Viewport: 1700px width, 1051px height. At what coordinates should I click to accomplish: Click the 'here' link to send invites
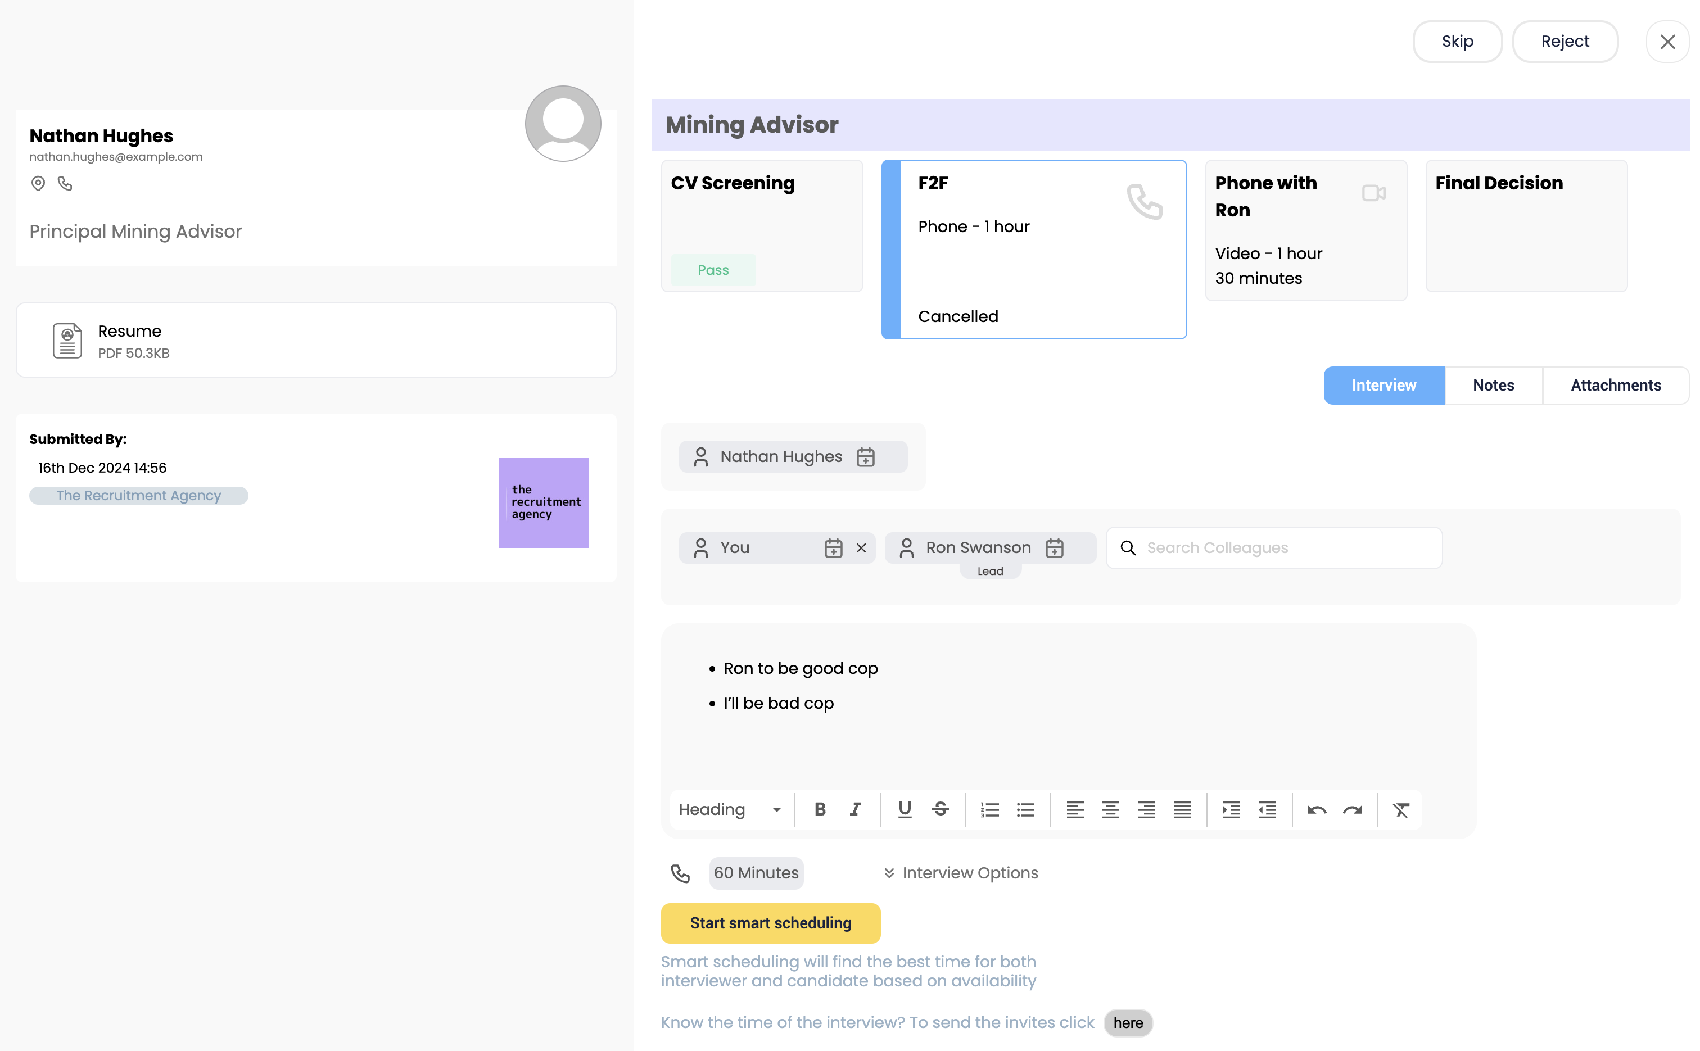1128,1022
